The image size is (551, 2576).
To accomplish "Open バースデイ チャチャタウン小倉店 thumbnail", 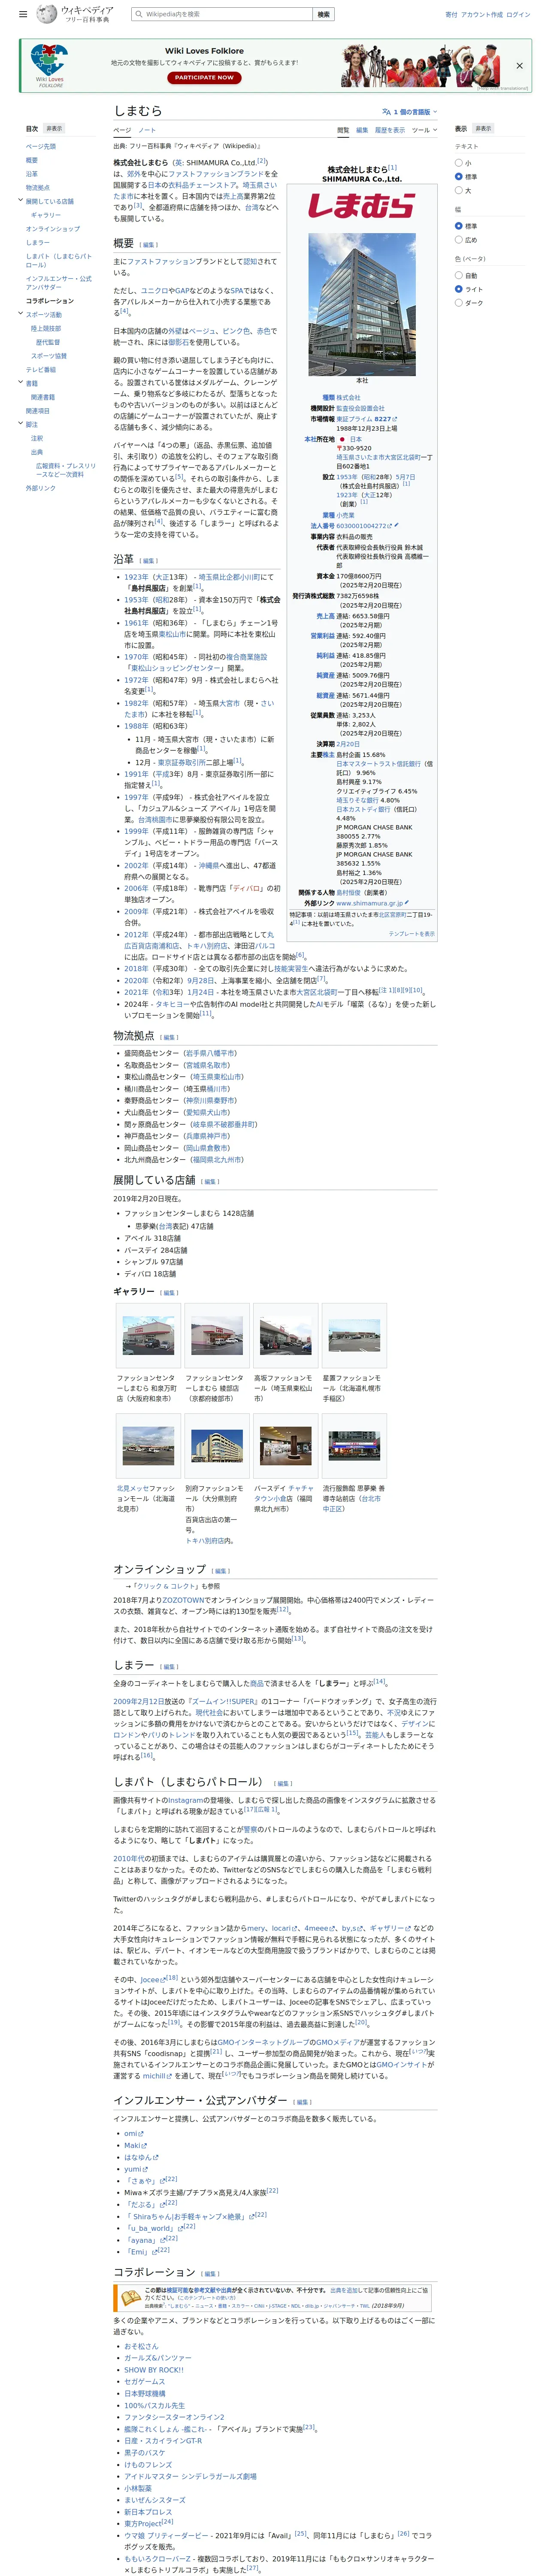I will (x=286, y=1446).
